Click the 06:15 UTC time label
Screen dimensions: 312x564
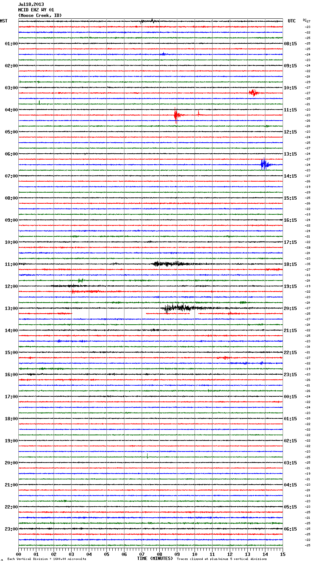(290, 529)
